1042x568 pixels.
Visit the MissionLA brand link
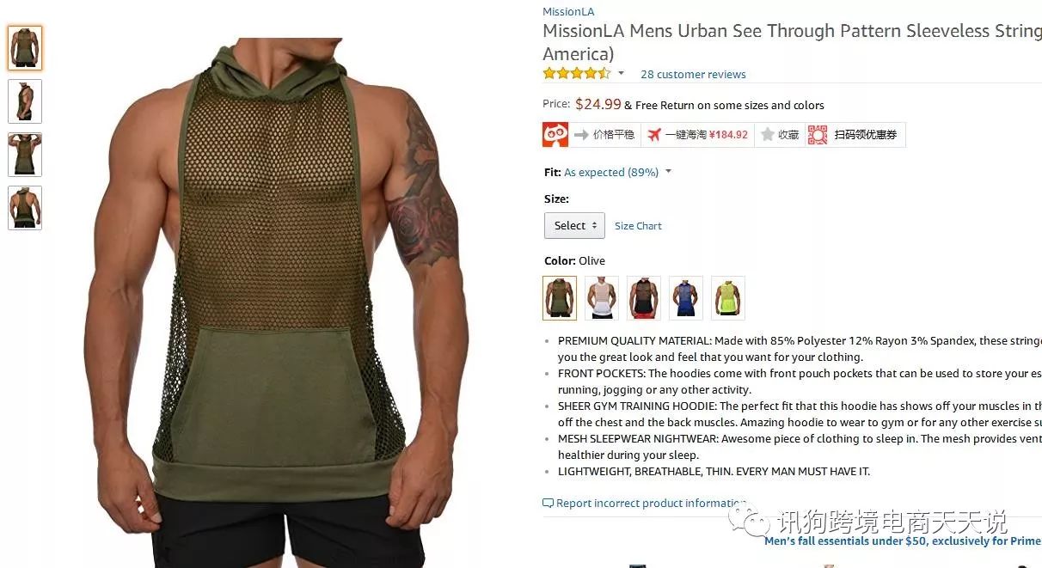568,12
